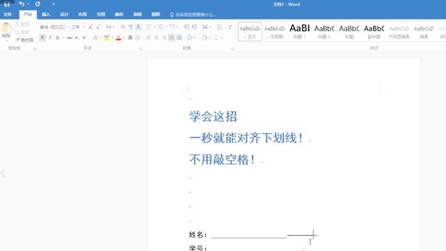Image resolution: width=446 pixels, height=251 pixels.
Task: Click the Enclose Characters circle icon
Action: coord(138,38)
